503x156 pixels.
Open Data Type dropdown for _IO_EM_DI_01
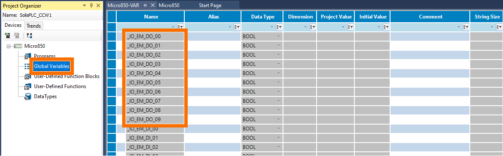tap(278, 138)
